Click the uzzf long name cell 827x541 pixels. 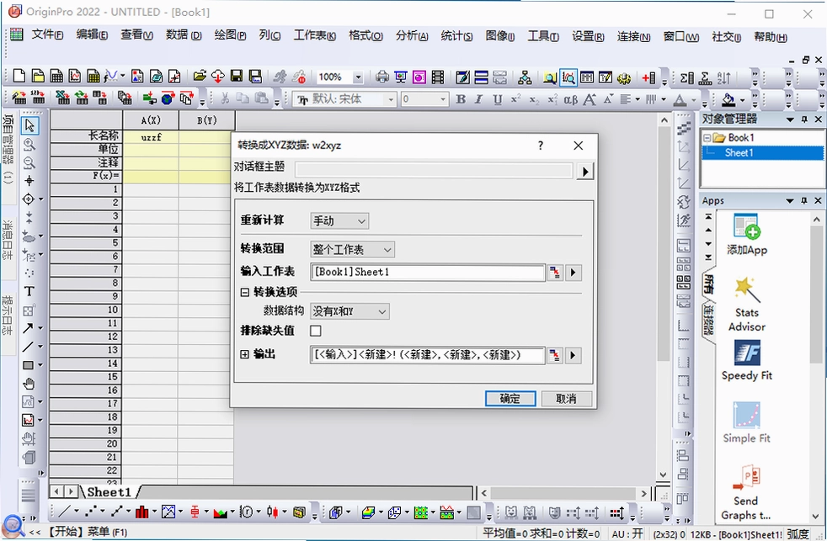coord(151,137)
